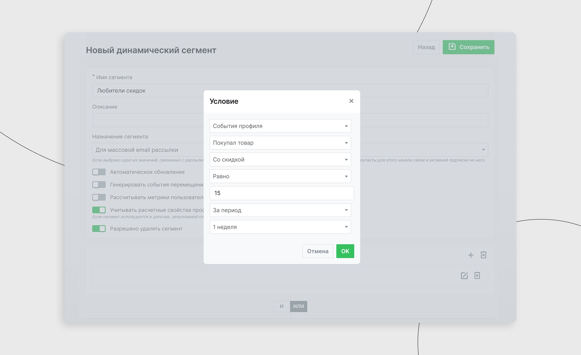Click the value field containing 15
Screen dimensions: 581x355
pyautogui.click(x=281, y=193)
